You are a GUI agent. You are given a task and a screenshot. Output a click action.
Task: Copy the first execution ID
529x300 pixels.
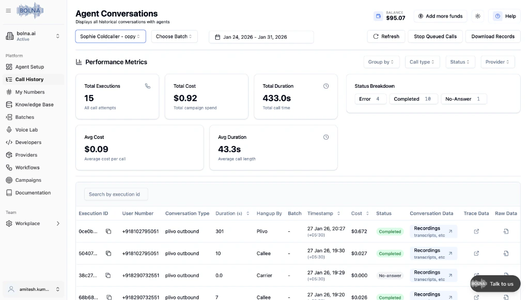pyautogui.click(x=108, y=231)
